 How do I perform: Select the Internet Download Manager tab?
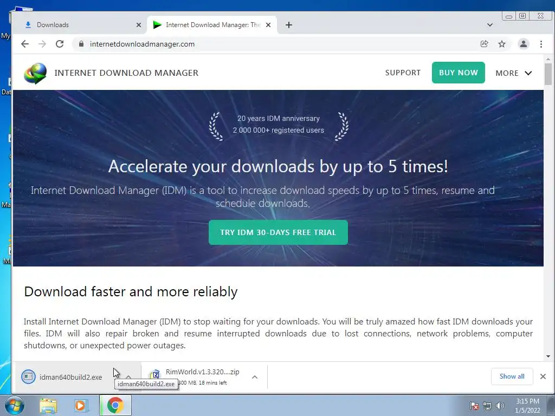click(212, 25)
